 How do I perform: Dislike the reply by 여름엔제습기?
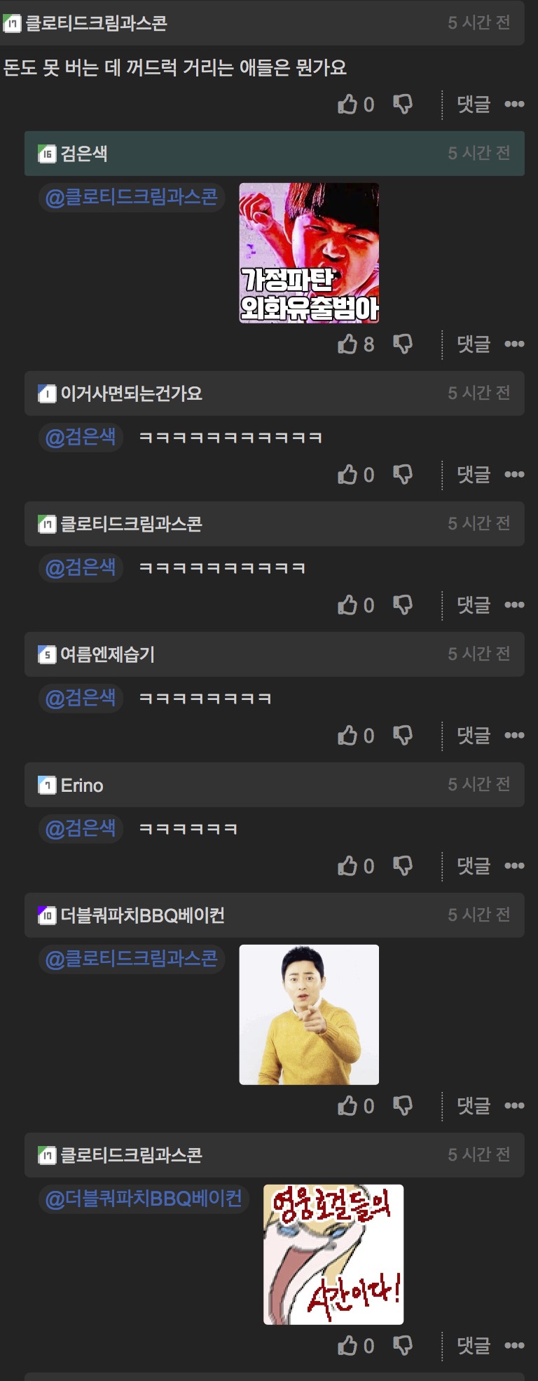click(403, 735)
